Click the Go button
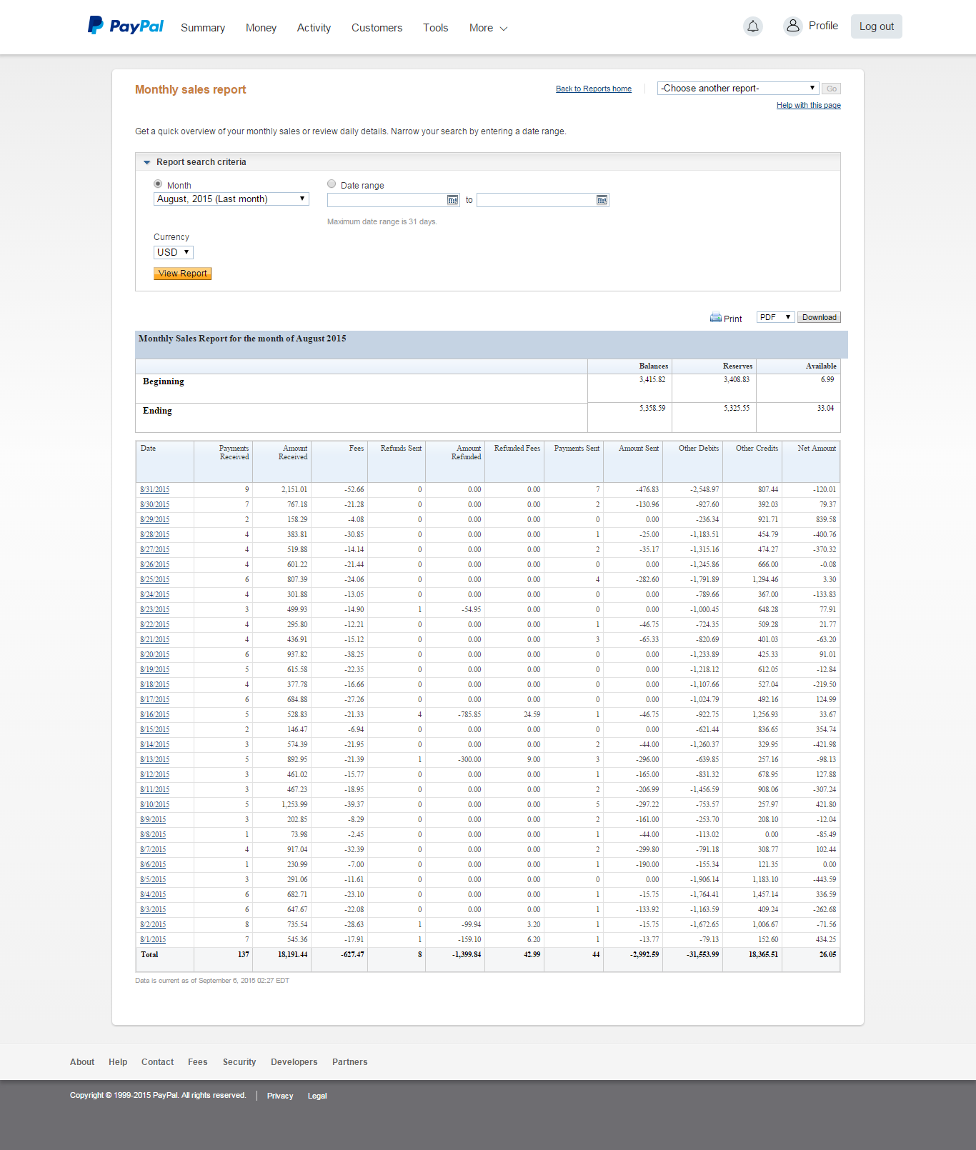Screen dimensions: 976x1150 point(831,89)
